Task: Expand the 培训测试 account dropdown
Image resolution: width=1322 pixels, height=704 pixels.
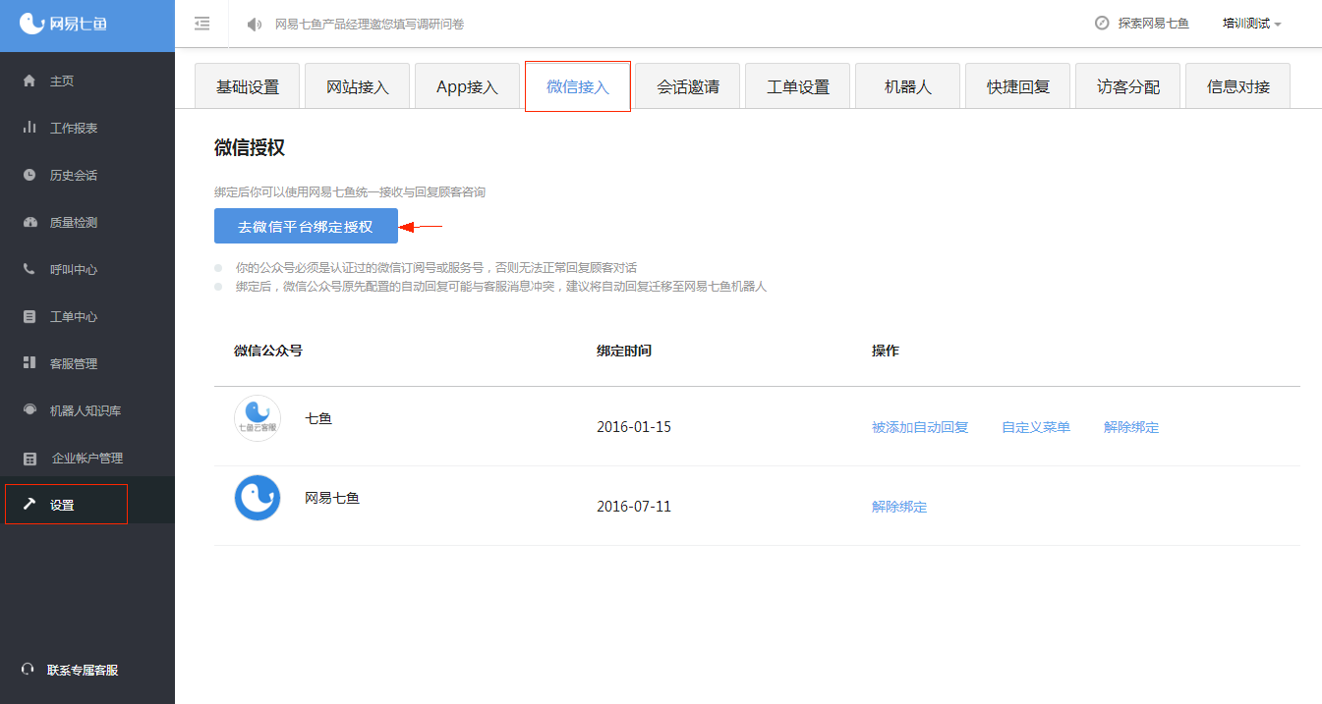Action: pyautogui.click(x=1251, y=24)
